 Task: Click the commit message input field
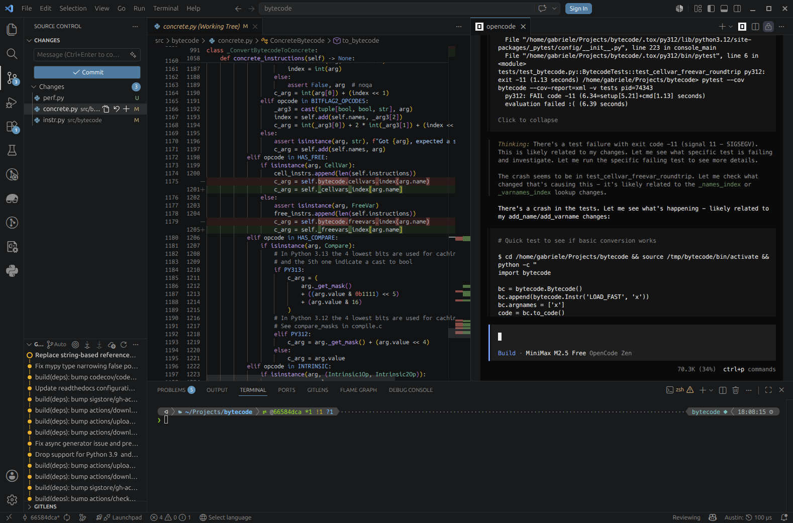point(87,55)
